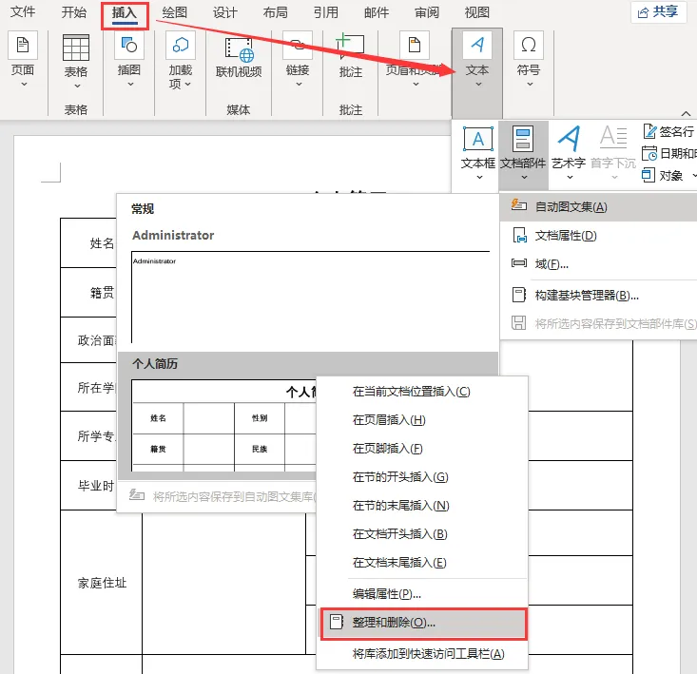697x674 pixels.
Task: Click the 首字下沉 drop cap icon
Action: (613, 138)
